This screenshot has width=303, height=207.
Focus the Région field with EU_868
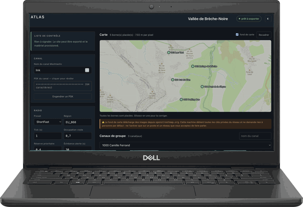(78, 122)
